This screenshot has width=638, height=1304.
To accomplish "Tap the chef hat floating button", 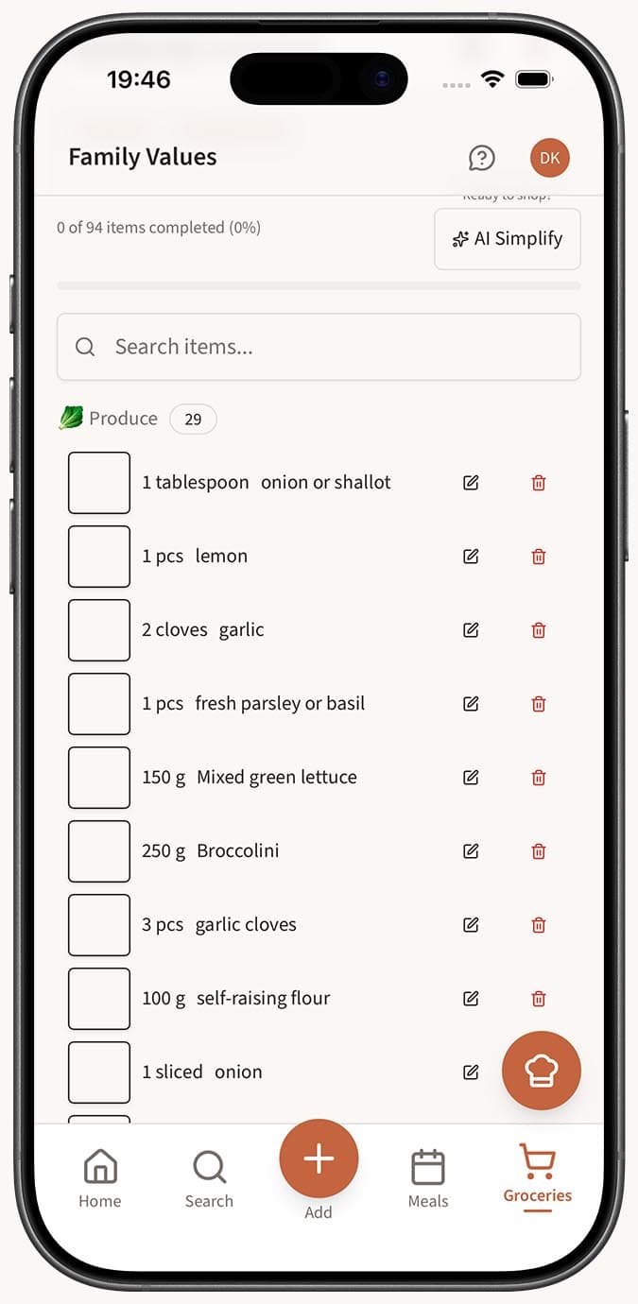I will click(541, 1071).
